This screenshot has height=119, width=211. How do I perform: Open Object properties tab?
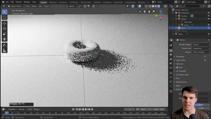coord(171,73)
